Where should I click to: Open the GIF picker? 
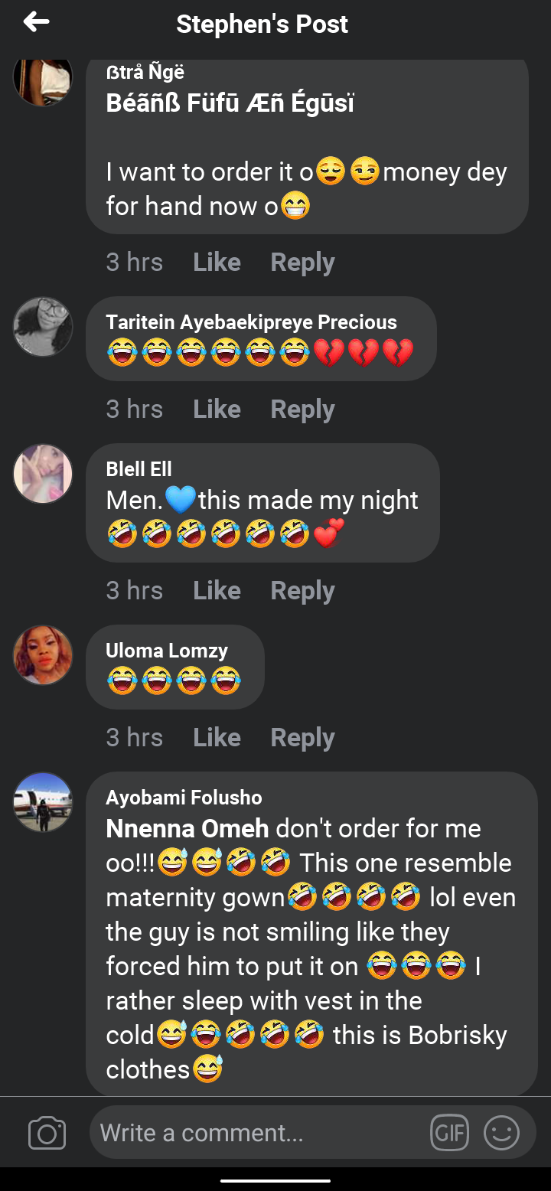coord(449,1133)
